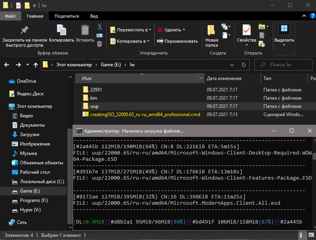Image resolution: width=316 pixels, height=240 pixels.
Task: Open the Easy access dropdown icon
Action: click(x=226, y=35)
